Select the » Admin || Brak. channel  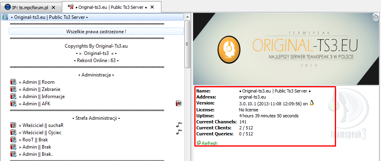pos(35,154)
